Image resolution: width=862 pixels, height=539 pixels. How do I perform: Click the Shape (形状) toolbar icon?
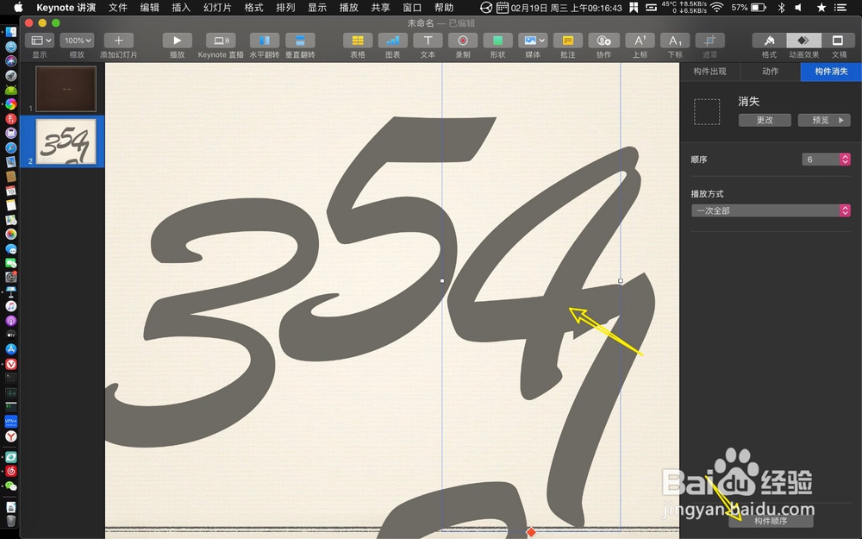[x=498, y=40]
